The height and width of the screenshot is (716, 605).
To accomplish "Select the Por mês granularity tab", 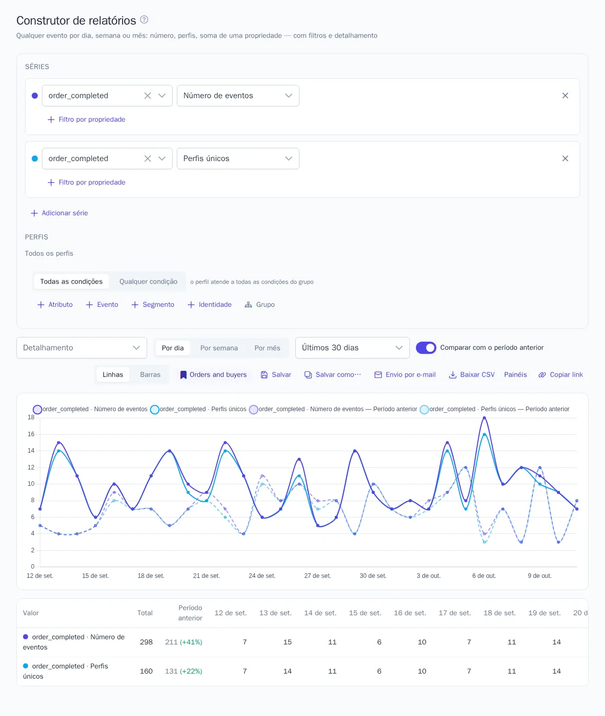I will pos(267,348).
